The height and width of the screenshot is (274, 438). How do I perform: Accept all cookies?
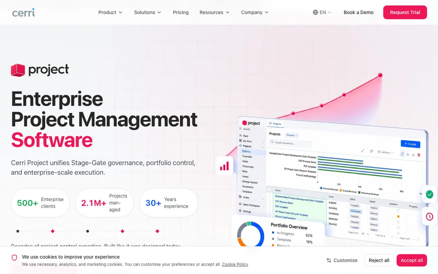point(412,260)
